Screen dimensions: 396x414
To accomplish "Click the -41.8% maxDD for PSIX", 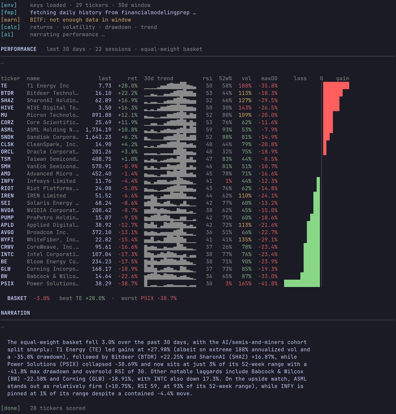I will [268, 284].
